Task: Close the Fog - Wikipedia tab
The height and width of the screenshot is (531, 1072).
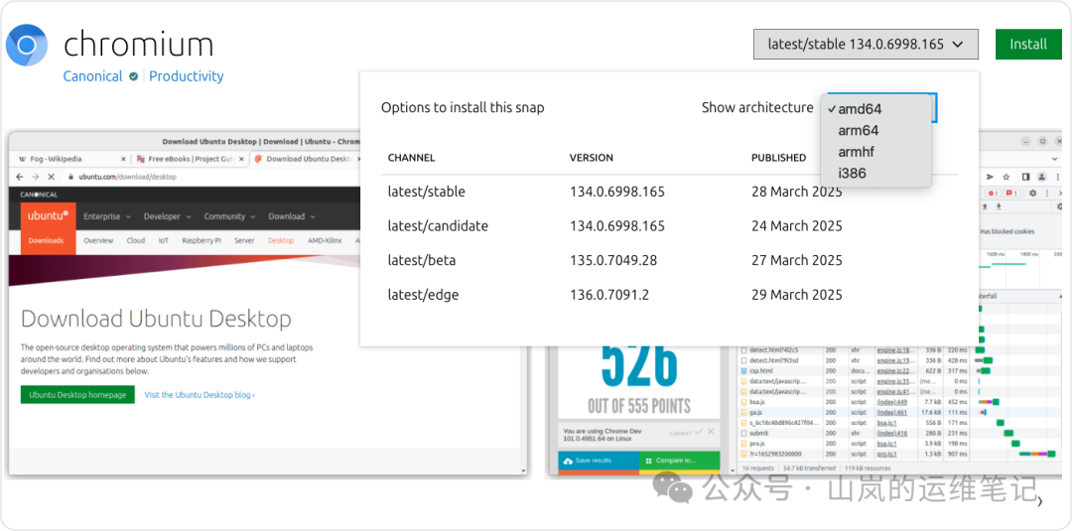Action: coord(123,159)
